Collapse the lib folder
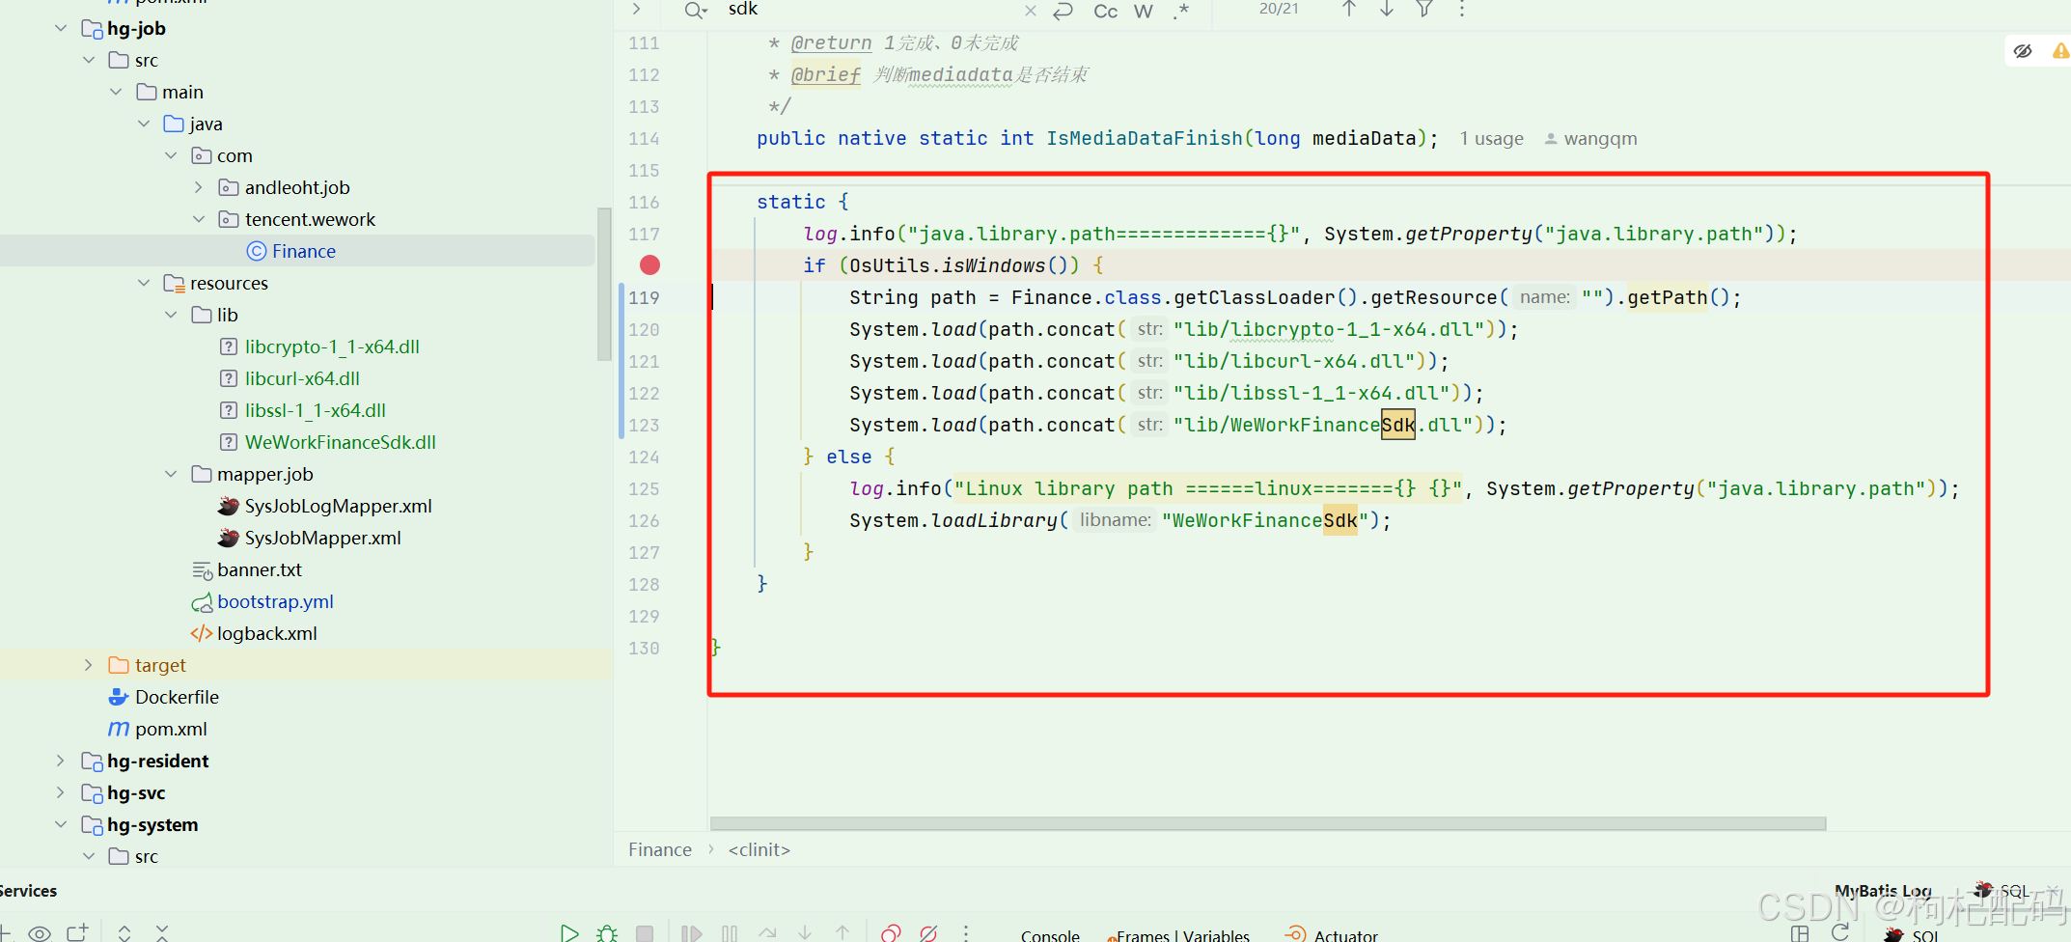The width and height of the screenshot is (2071, 942). tap(171, 315)
